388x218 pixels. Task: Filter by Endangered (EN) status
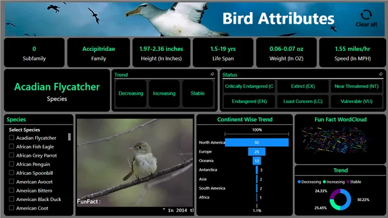pyautogui.click(x=249, y=101)
